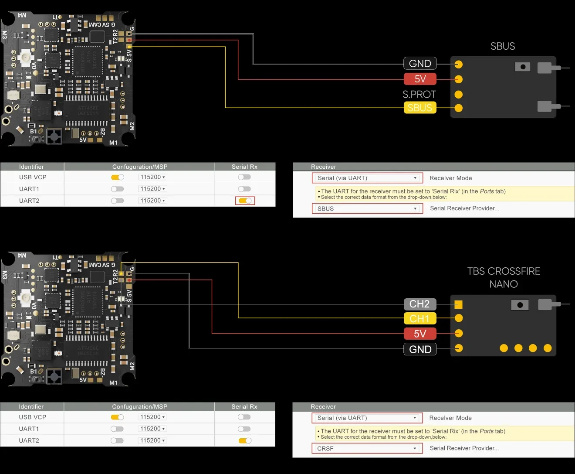Open top Serial (via UART) receiver mode dropdown
575x474 pixels.
pos(367,178)
